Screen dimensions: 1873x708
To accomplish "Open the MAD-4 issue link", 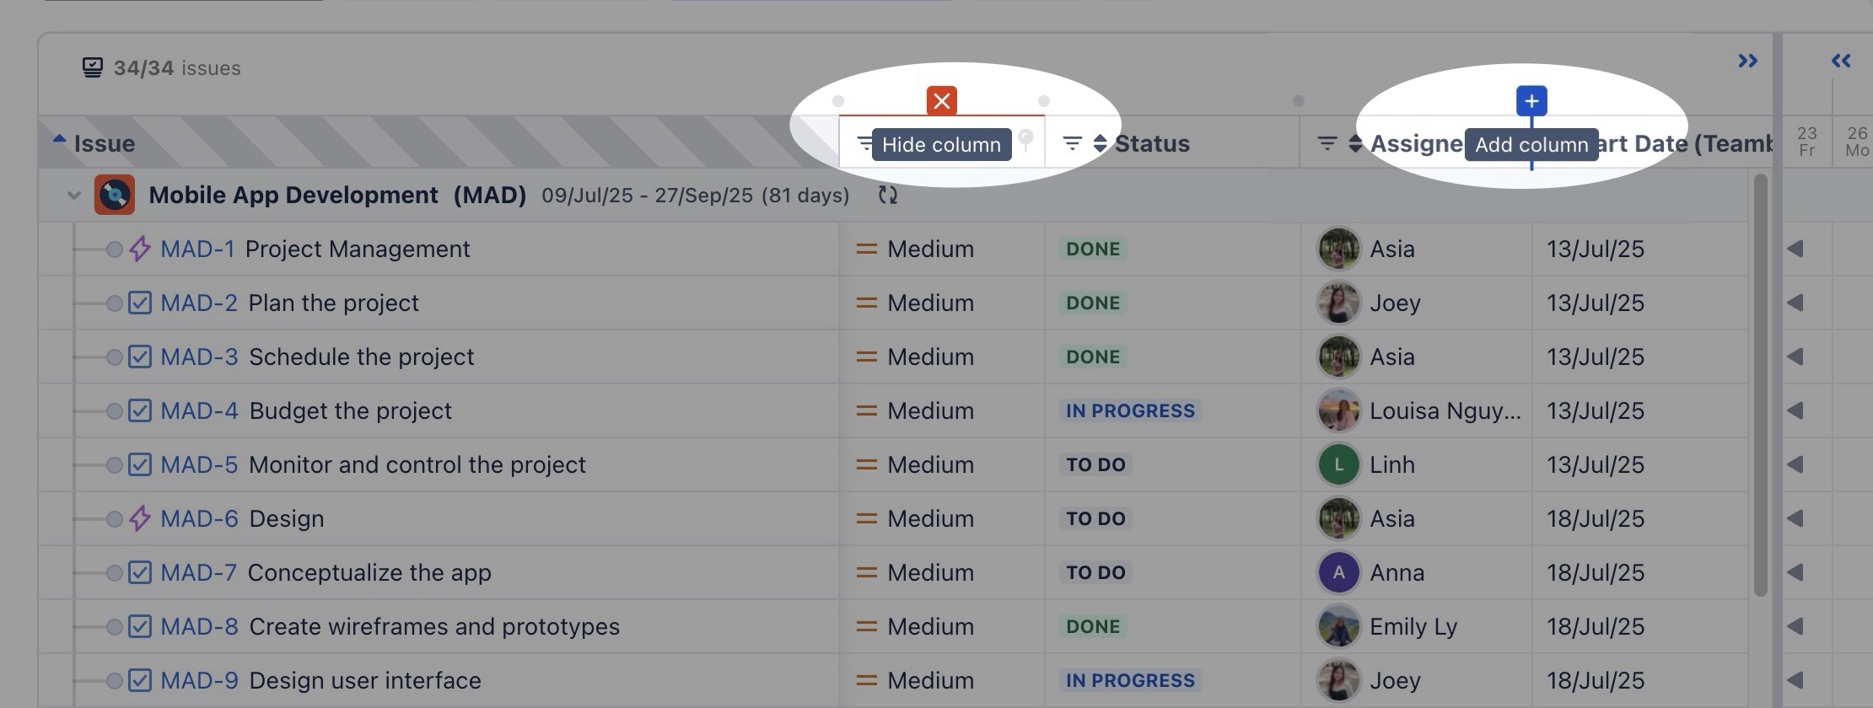I will click(199, 410).
